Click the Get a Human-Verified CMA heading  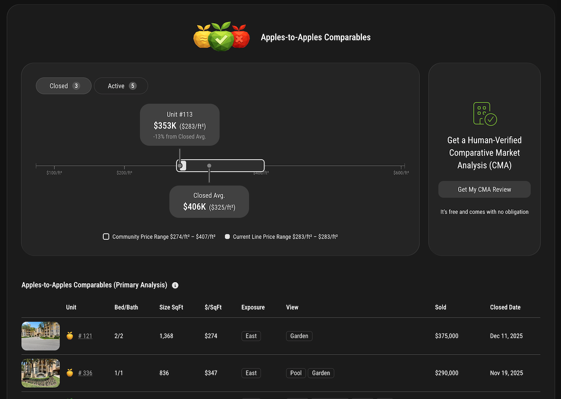click(484, 153)
